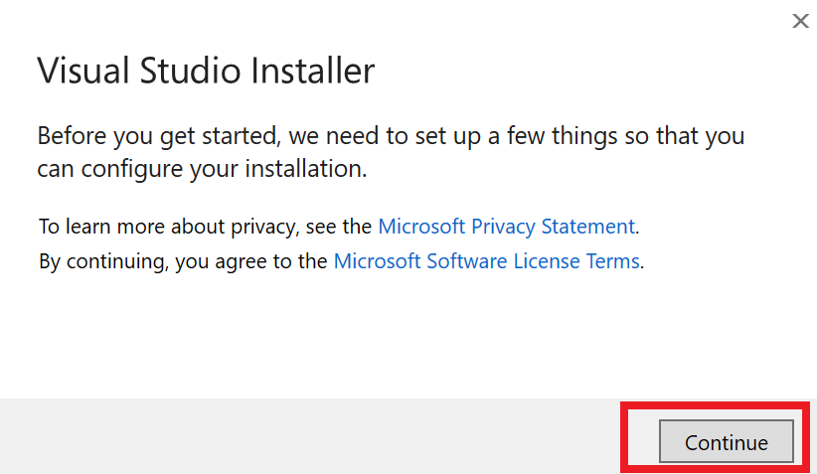Click the "To learn more about privacy" text
The image size is (817, 474).
207,227
